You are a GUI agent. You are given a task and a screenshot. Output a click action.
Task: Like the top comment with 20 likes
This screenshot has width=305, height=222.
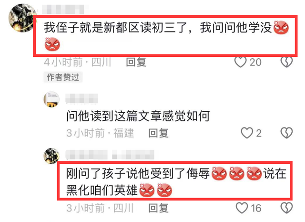click(241, 62)
